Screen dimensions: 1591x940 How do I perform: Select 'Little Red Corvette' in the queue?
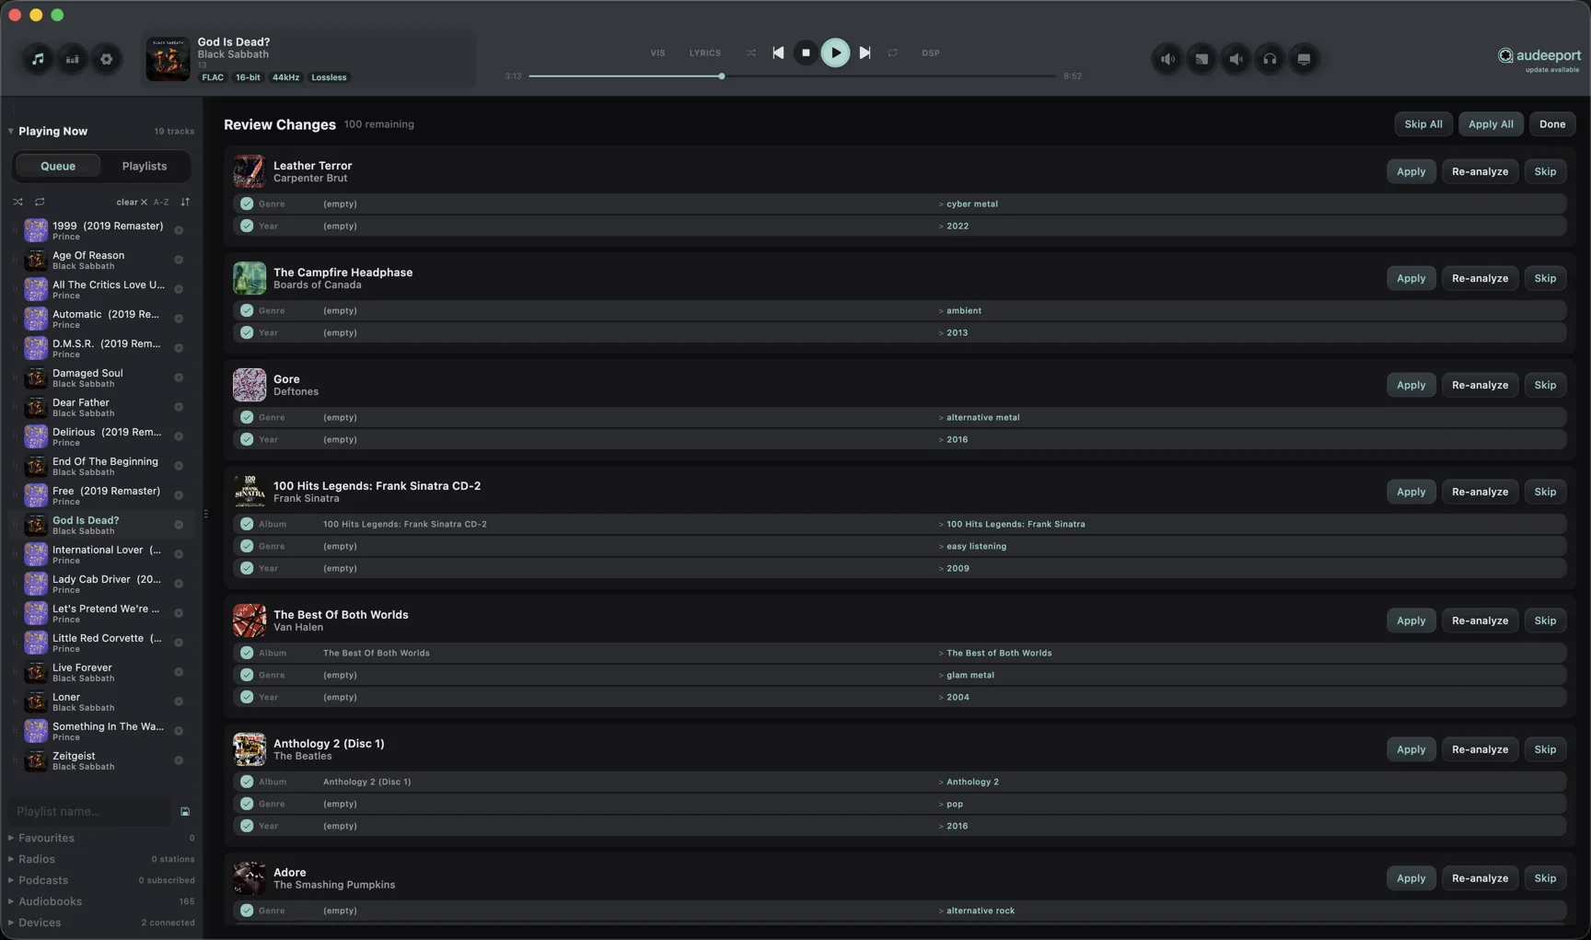[x=100, y=643]
